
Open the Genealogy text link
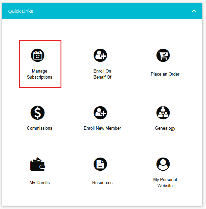coord(165,128)
